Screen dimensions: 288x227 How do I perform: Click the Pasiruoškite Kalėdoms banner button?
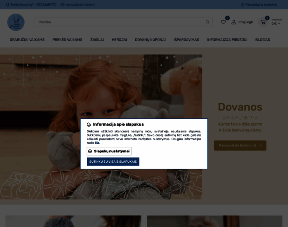[240, 145]
